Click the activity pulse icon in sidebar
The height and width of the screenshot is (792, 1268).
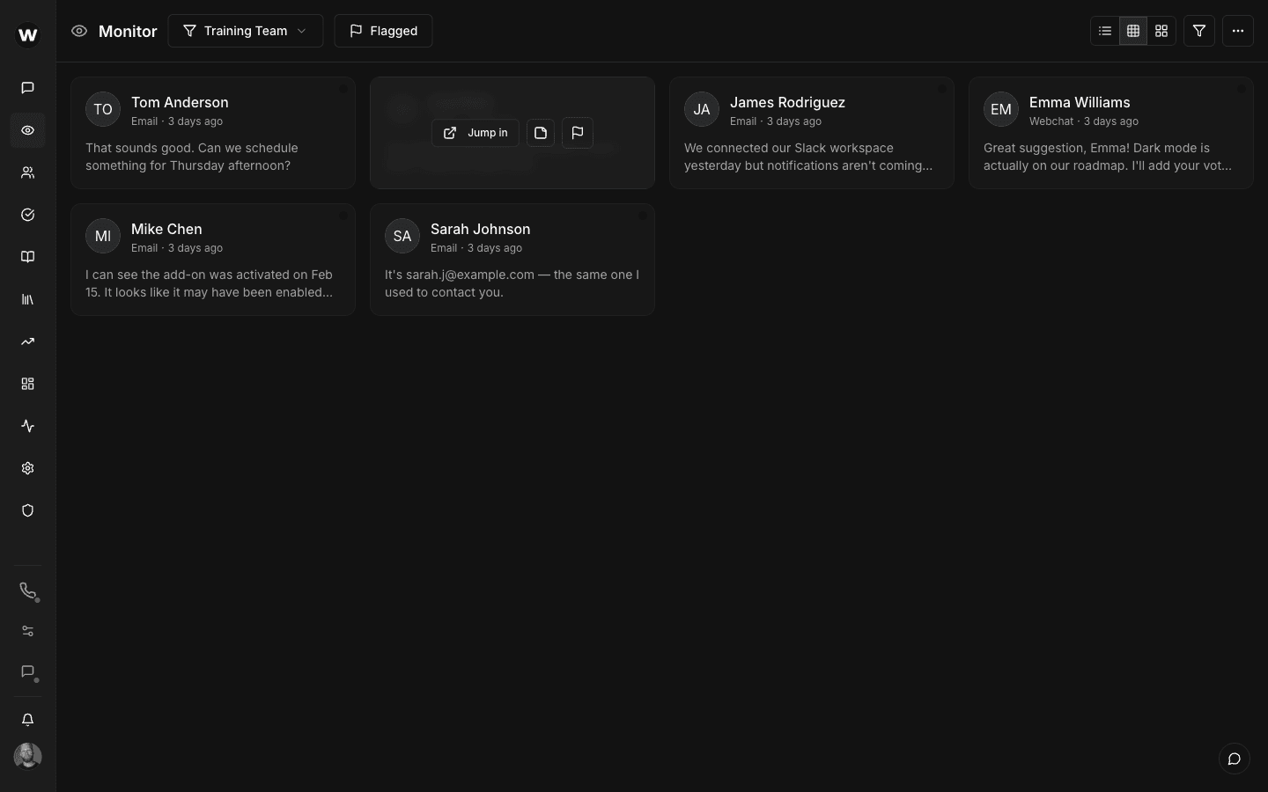point(27,426)
